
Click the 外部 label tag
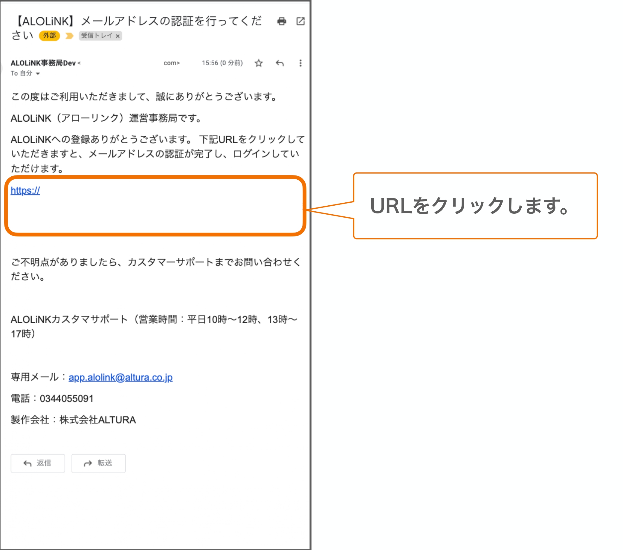49,36
